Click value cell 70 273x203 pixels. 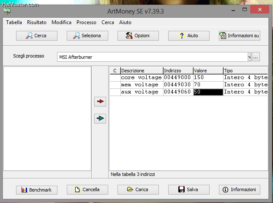coord(208,85)
